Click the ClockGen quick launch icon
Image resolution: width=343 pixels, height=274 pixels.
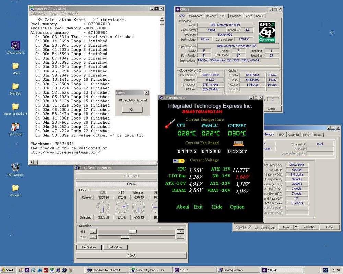coord(64,270)
